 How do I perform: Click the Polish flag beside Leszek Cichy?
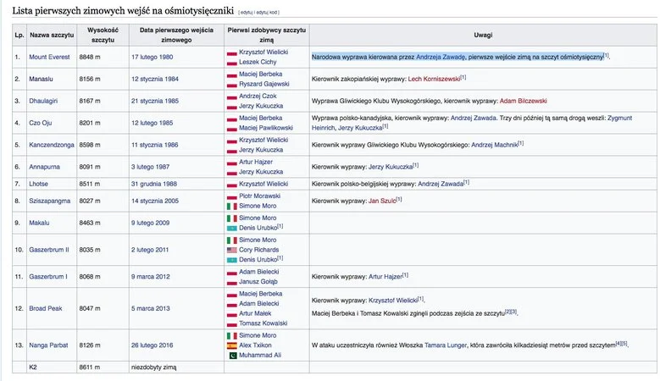(x=232, y=63)
